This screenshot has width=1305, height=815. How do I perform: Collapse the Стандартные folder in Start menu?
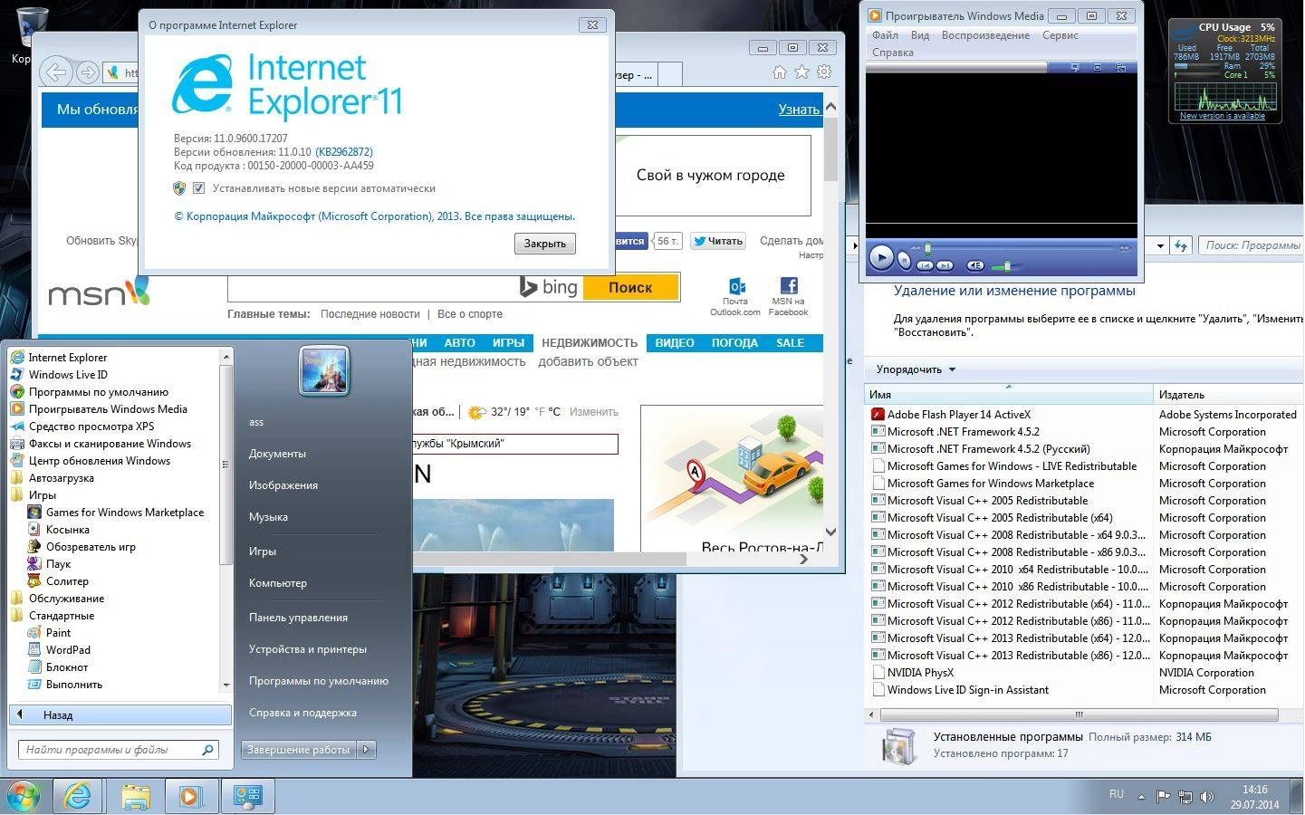pyautogui.click(x=61, y=616)
